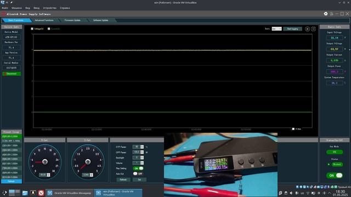Open the Advanced Functions tab
Viewport: 351px width, 197px height.
pos(44,20)
